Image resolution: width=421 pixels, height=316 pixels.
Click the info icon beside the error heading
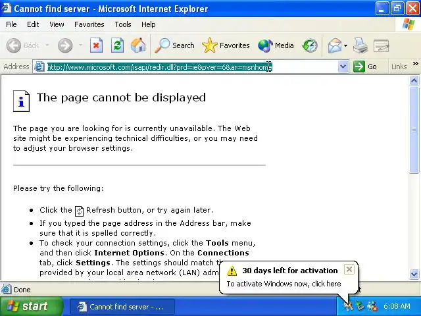[x=21, y=101]
